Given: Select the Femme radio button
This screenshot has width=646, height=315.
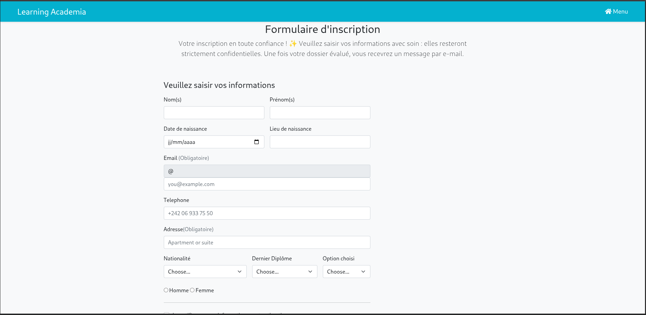Looking at the screenshot, I should pyautogui.click(x=192, y=290).
